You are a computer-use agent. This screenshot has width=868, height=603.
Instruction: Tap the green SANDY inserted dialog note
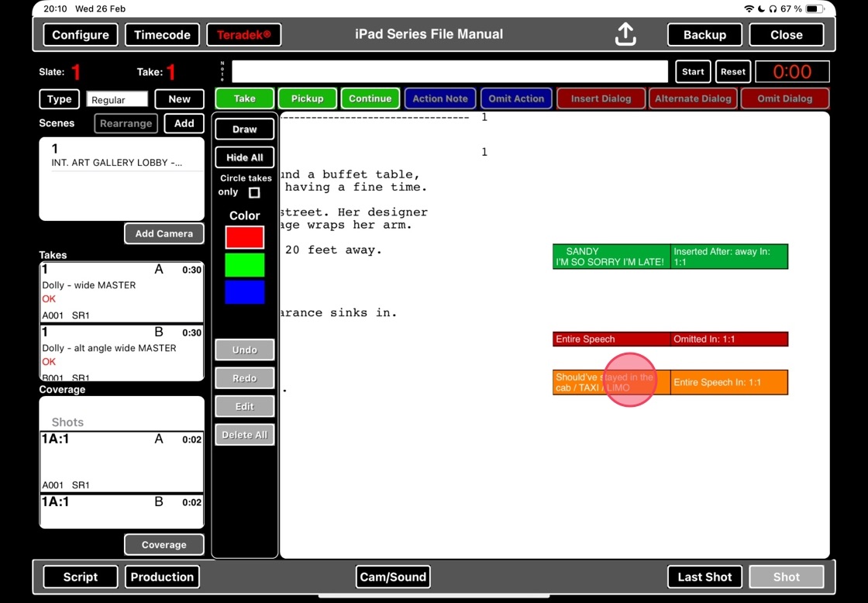click(611, 257)
